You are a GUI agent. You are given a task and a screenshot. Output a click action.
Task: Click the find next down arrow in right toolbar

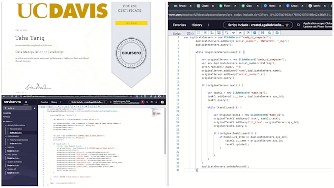(233, 33)
